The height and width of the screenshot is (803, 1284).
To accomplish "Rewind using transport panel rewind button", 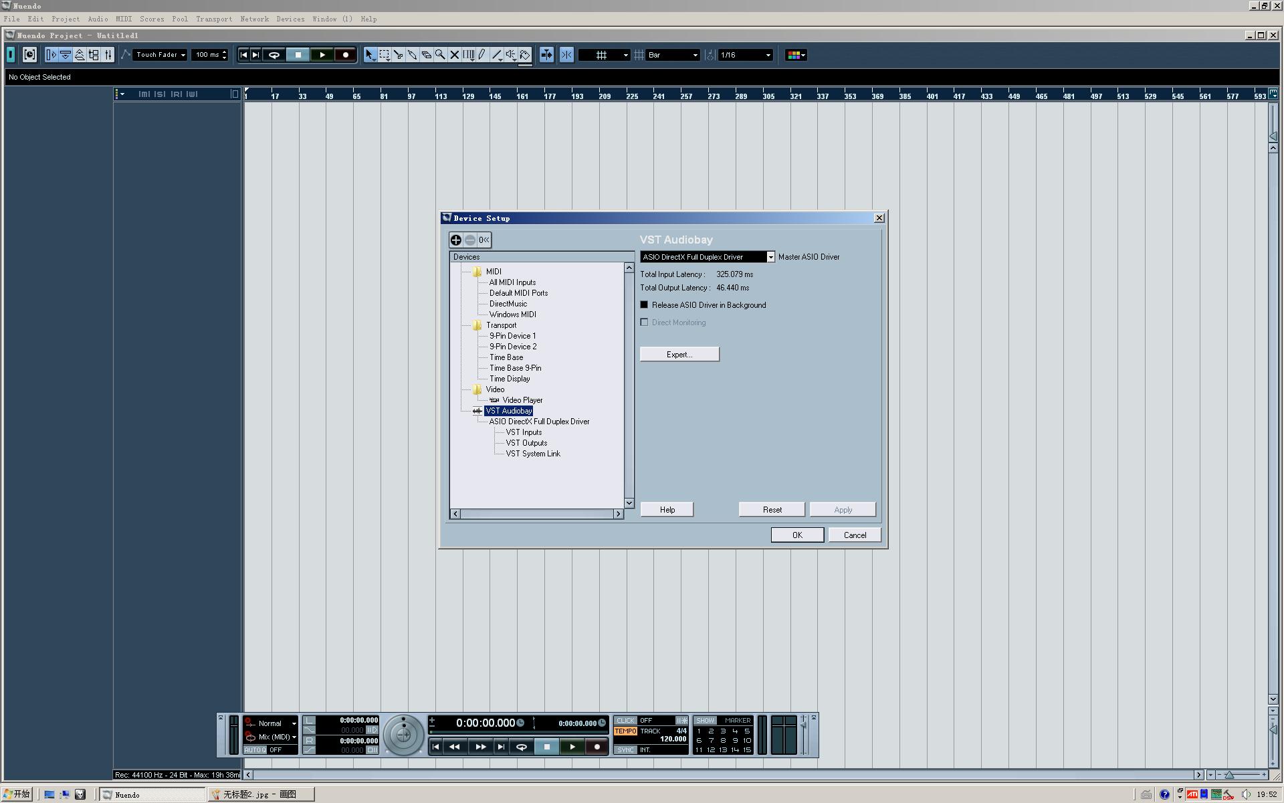I will (x=455, y=747).
